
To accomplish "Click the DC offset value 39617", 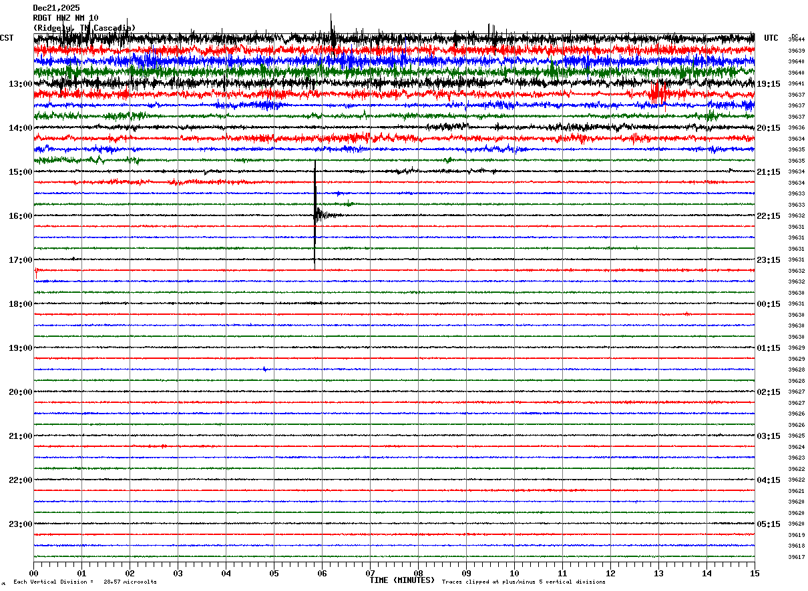I will (x=796, y=557).
